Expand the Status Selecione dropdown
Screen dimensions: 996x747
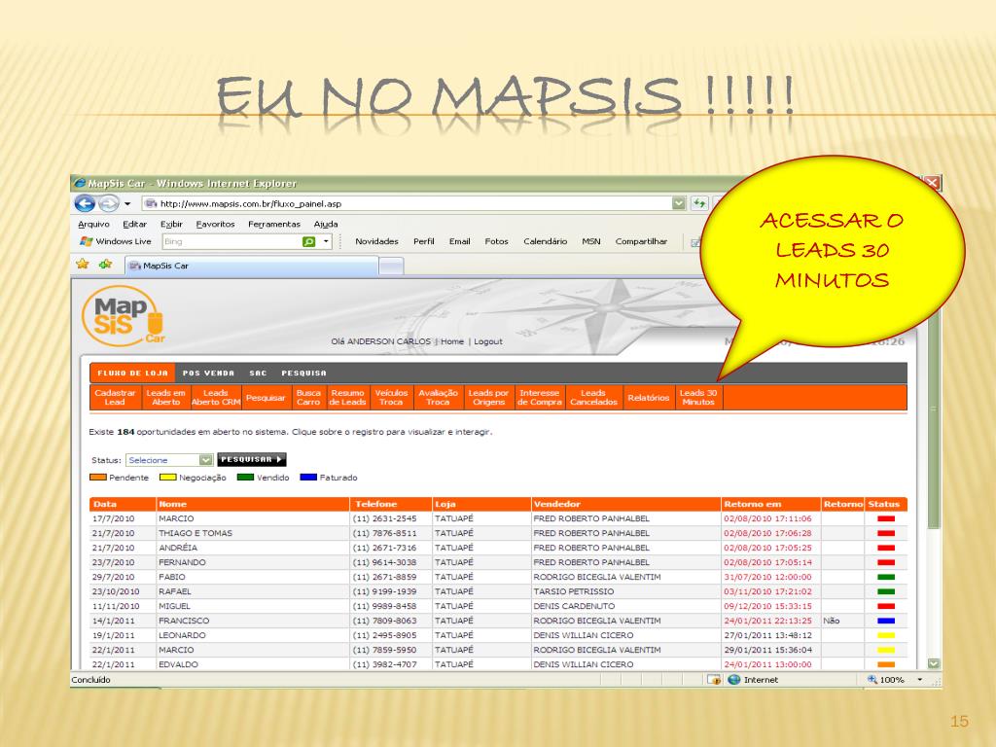[169, 460]
